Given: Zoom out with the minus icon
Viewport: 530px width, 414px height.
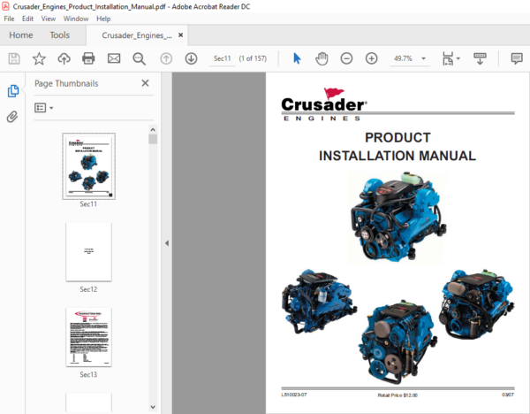Looking at the screenshot, I should (346, 58).
